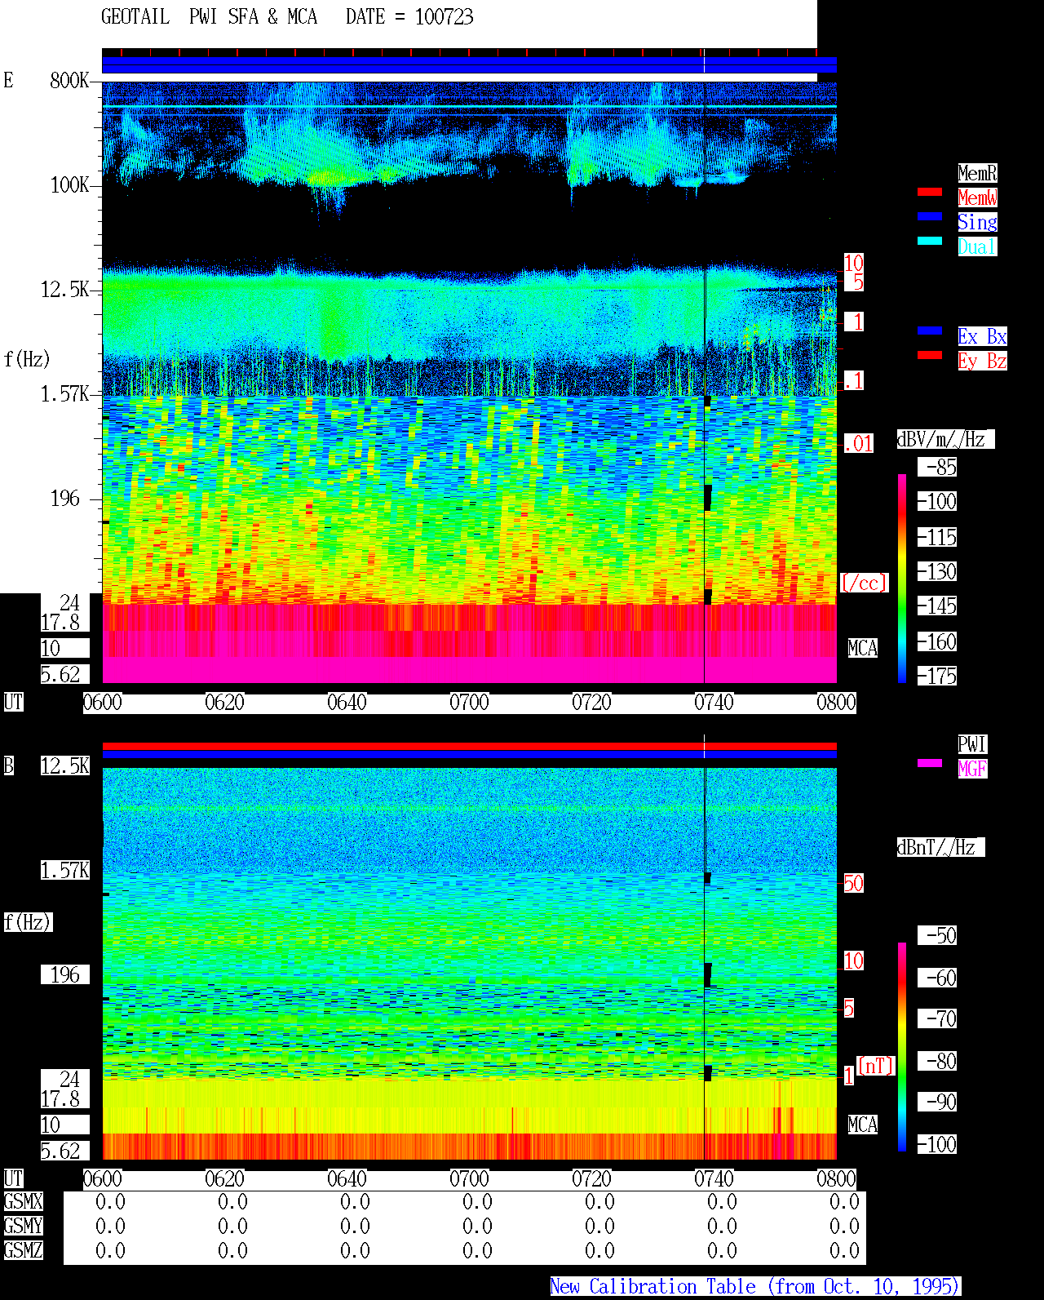Click the red MemW legend swatch
Image resolution: width=1044 pixels, height=1300 pixels.
[x=930, y=192]
